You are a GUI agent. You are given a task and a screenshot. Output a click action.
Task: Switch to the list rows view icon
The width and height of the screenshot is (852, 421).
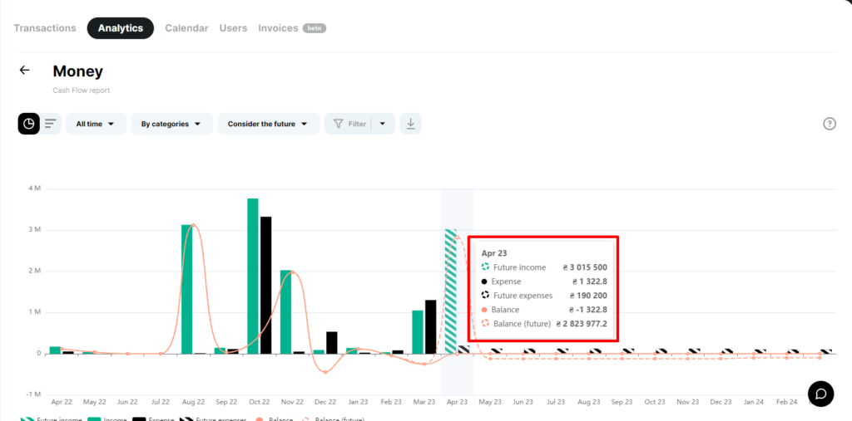(51, 124)
